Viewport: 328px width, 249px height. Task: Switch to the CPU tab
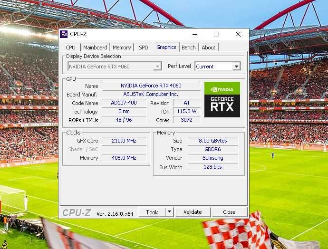70,48
